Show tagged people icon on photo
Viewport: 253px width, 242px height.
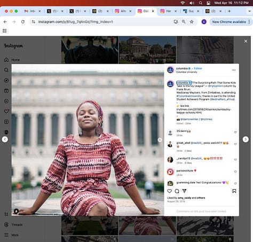(x=16, y=211)
